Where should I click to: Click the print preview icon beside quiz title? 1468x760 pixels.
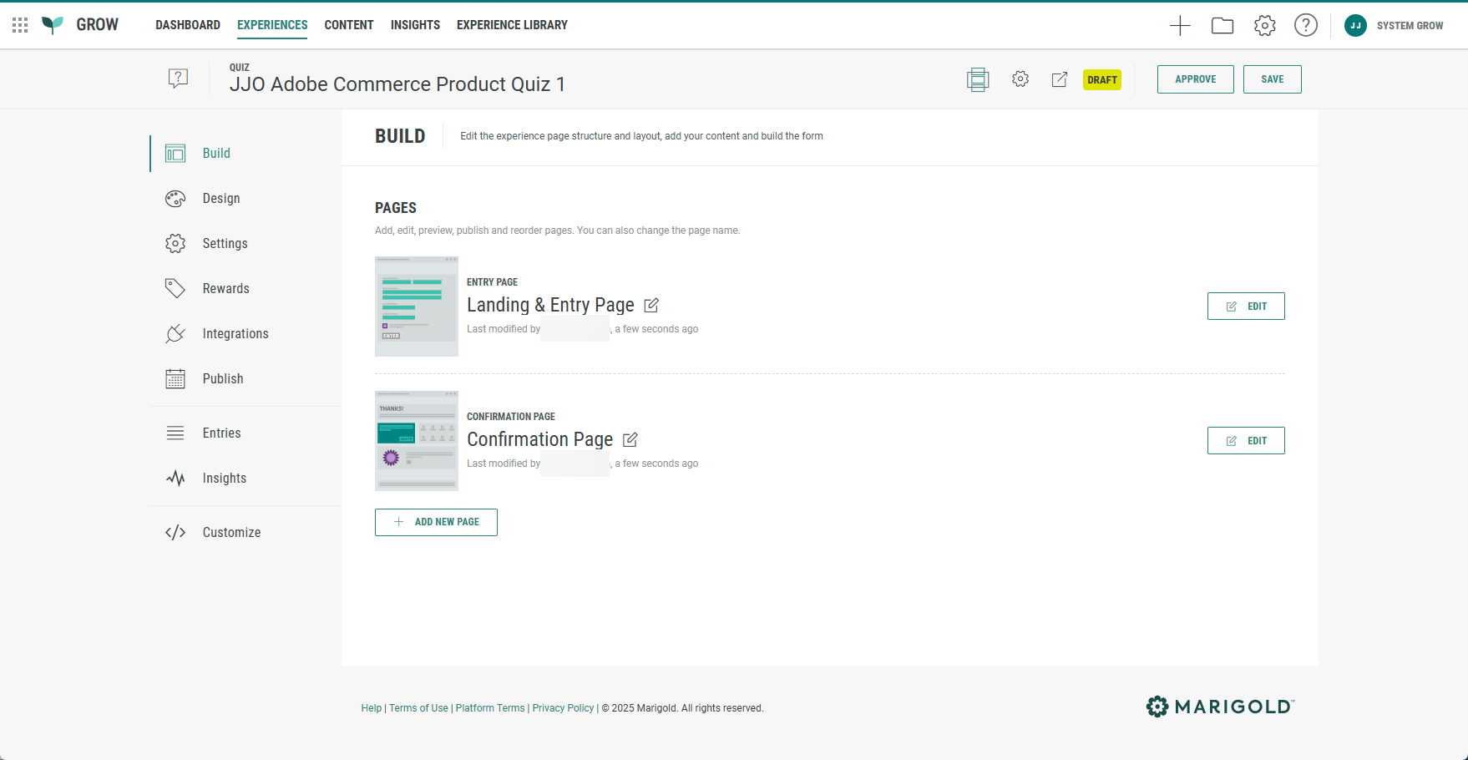point(978,79)
